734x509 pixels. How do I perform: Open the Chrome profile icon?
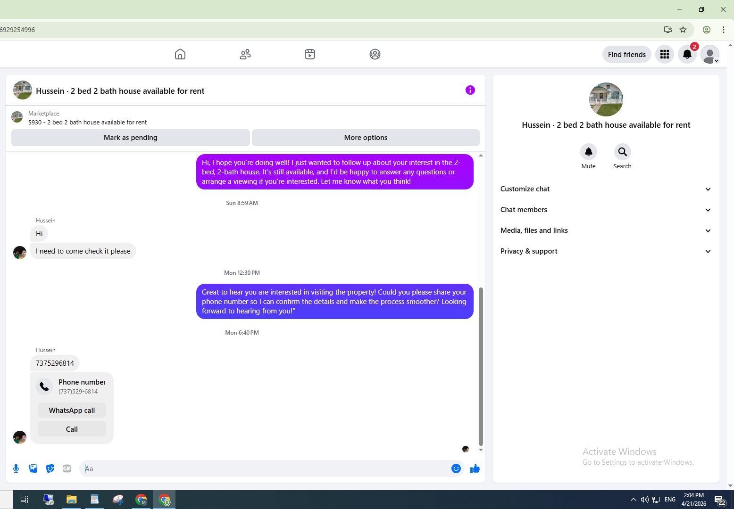coord(707,30)
